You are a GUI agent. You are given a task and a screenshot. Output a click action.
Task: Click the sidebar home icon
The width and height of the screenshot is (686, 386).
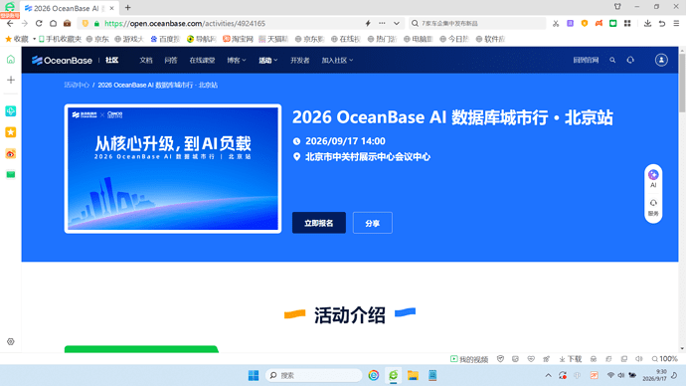pos(11,59)
